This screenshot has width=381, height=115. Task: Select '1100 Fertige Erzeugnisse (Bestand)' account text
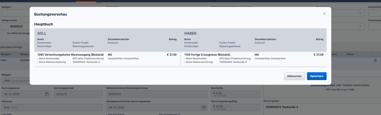207,55
